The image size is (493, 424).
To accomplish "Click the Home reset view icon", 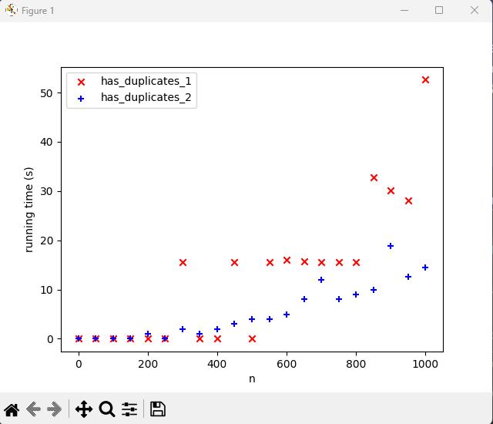I will (12, 409).
